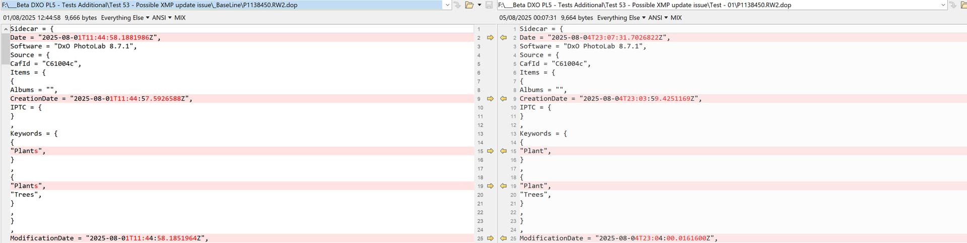Copy line 2 Date to the right
Image resolution: width=967 pixels, height=243 pixels.
coord(490,38)
